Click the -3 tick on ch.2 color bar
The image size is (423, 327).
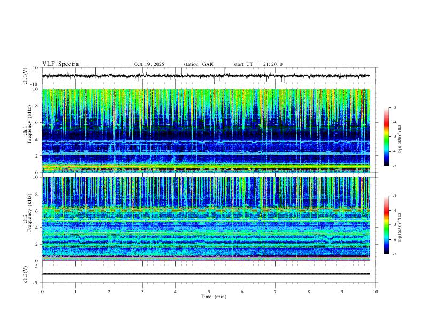(394, 196)
